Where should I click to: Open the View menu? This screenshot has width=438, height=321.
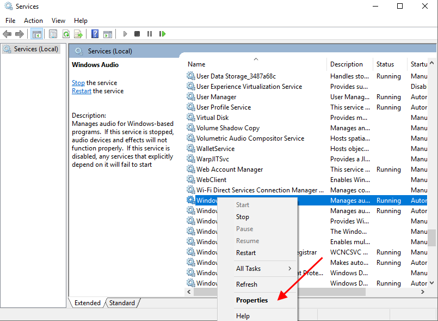[x=58, y=21]
